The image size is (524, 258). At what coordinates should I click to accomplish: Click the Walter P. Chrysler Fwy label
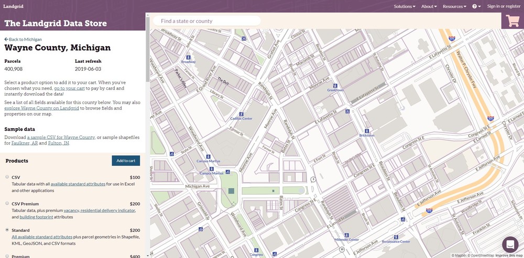click(x=465, y=69)
